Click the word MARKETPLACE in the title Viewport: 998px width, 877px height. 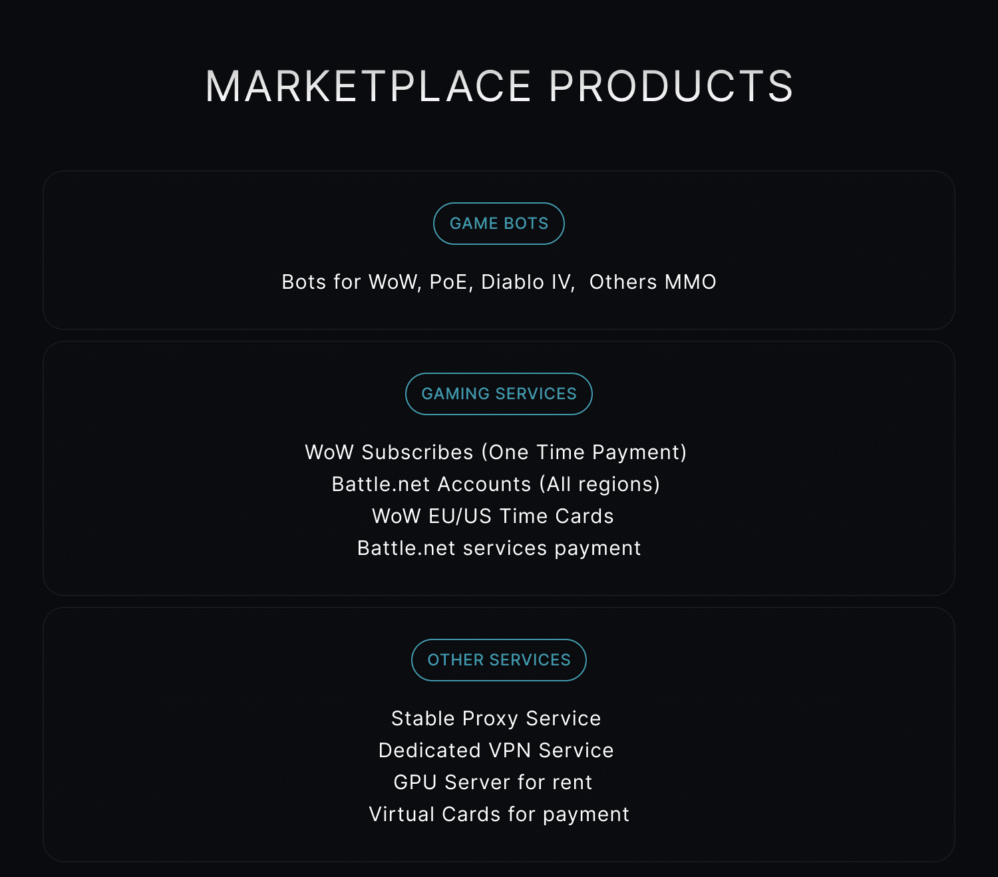click(x=369, y=87)
